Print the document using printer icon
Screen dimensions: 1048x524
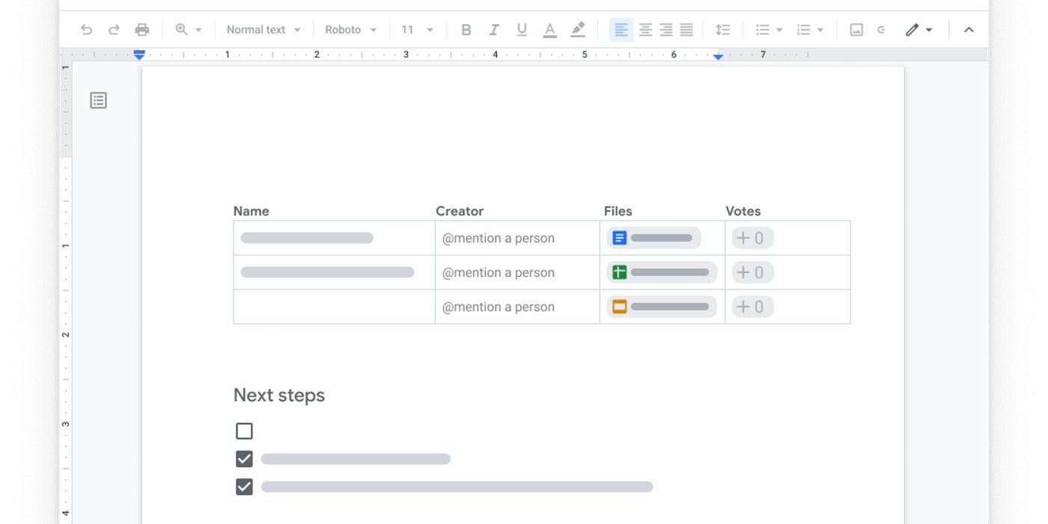(141, 30)
